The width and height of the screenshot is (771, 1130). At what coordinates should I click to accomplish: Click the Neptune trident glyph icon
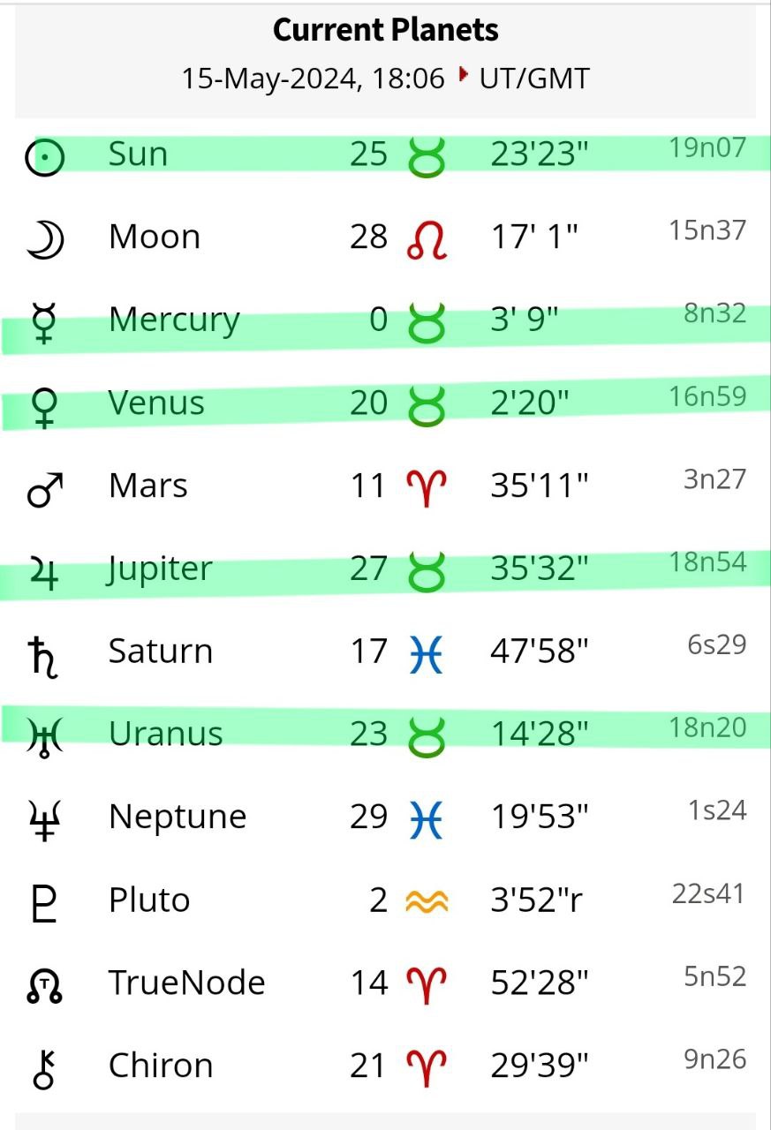click(x=45, y=819)
